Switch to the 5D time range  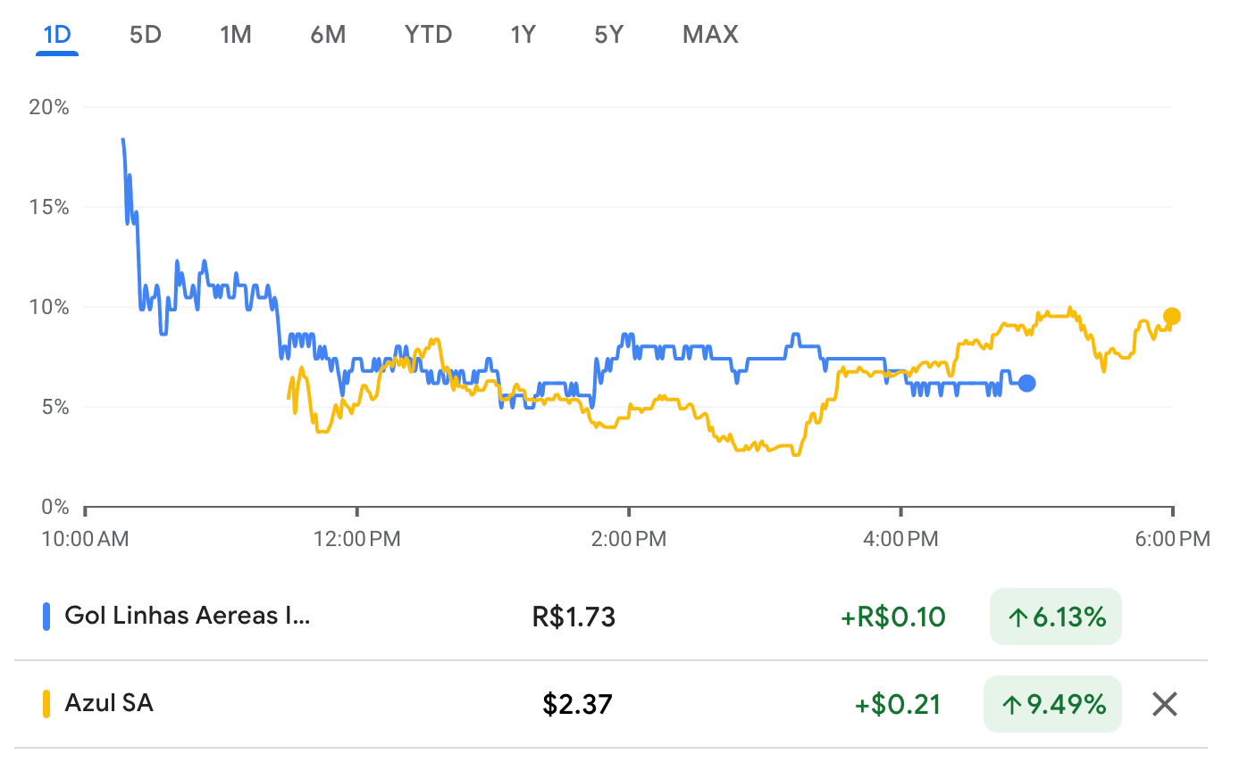pyautogui.click(x=145, y=35)
